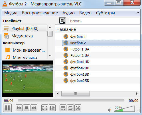Open the Видео menu

tap(85, 13)
